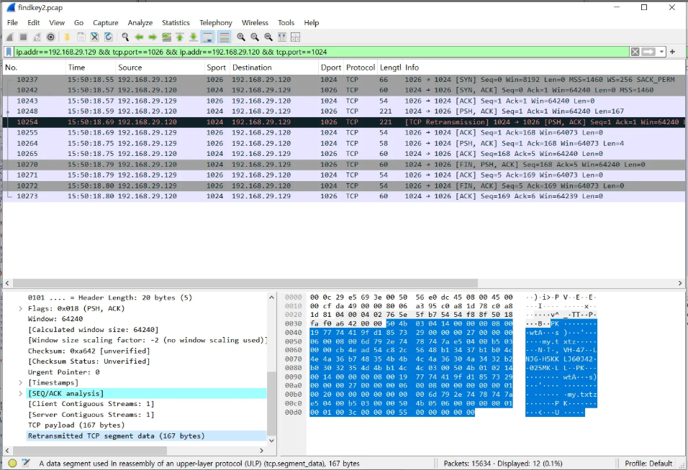This screenshot has width=688, height=470.
Task: Open the expert information status circle
Action: pyautogui.click(x=12, y=463)
